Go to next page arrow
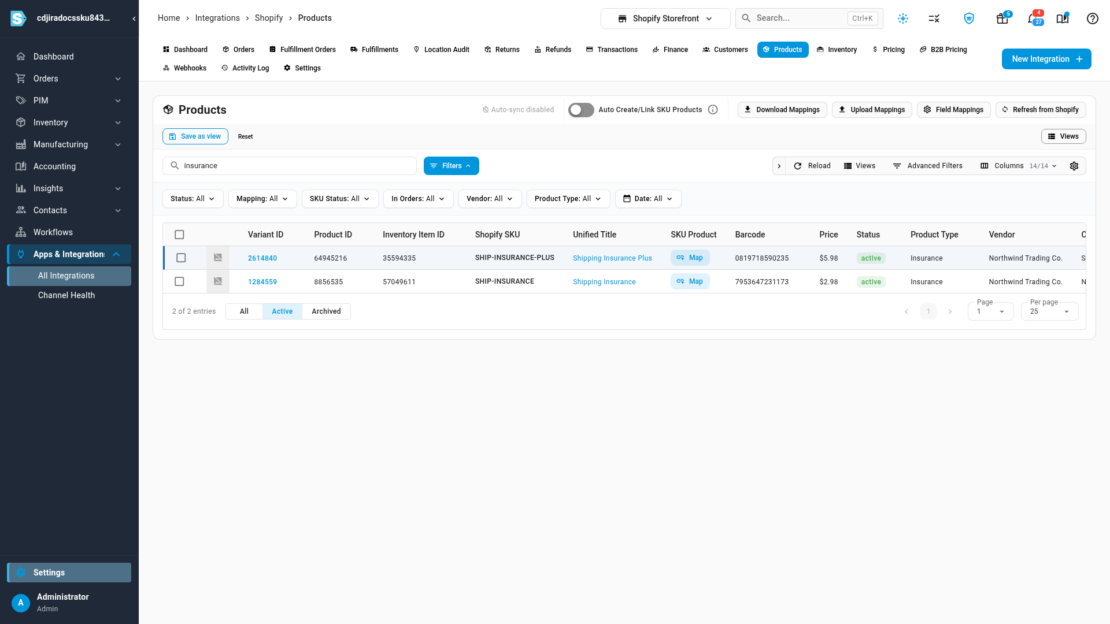This screenshot has height=624, width=1110. (x=950, y=311)
